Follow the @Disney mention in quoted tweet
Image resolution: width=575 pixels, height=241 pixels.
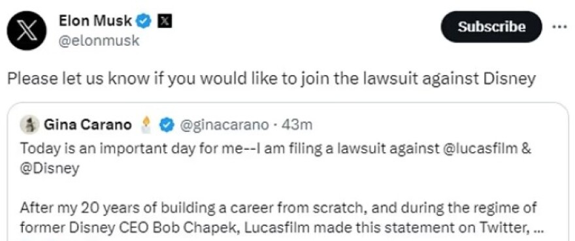[50, 169]
